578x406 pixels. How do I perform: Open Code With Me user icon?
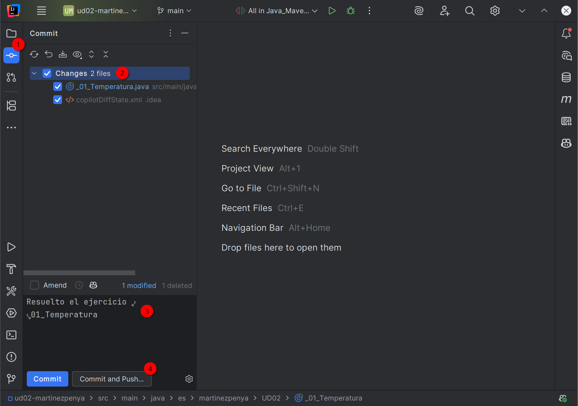pyautogui.click(x=445, y=11)
